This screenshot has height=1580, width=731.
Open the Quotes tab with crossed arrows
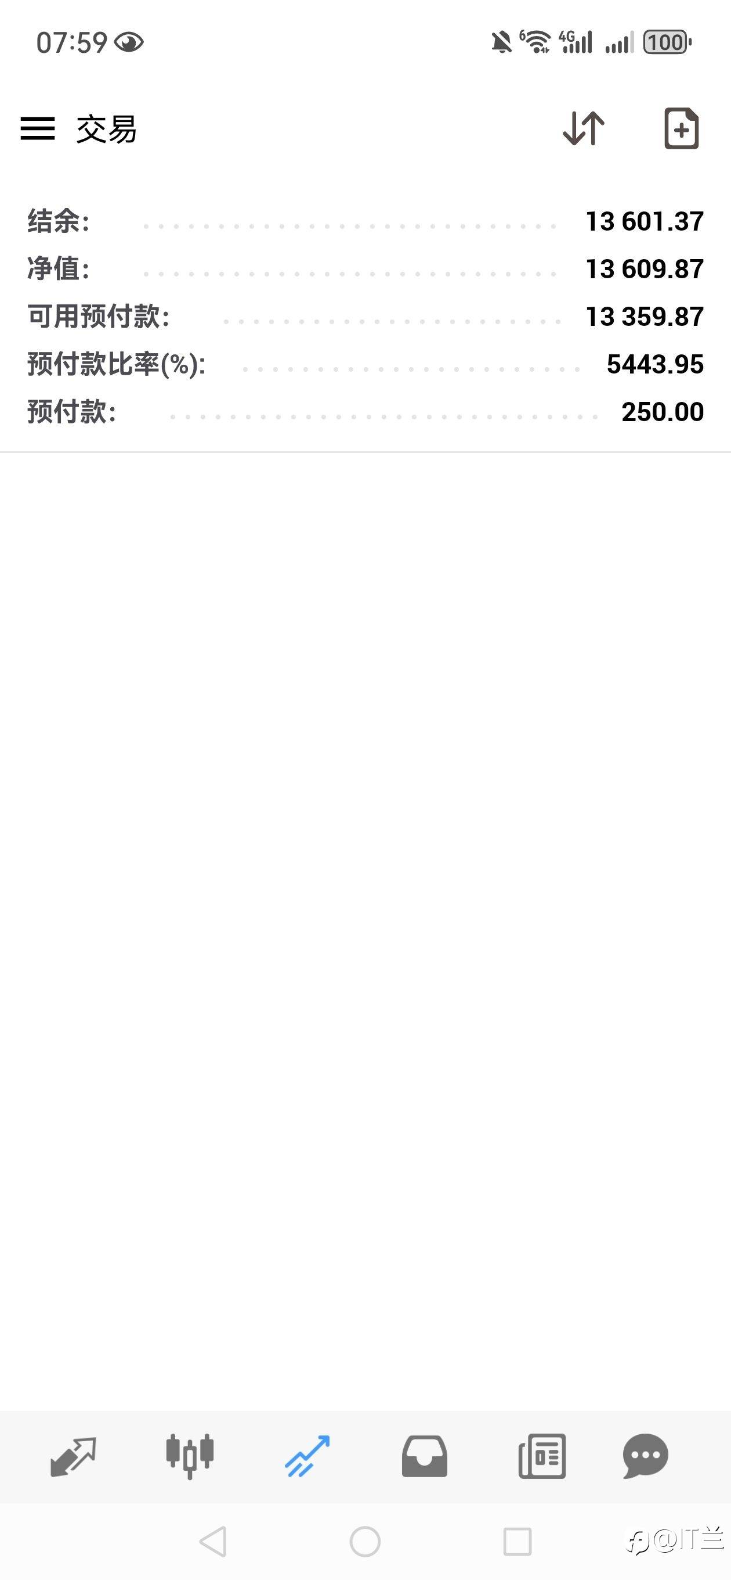tap(73, 1456)
